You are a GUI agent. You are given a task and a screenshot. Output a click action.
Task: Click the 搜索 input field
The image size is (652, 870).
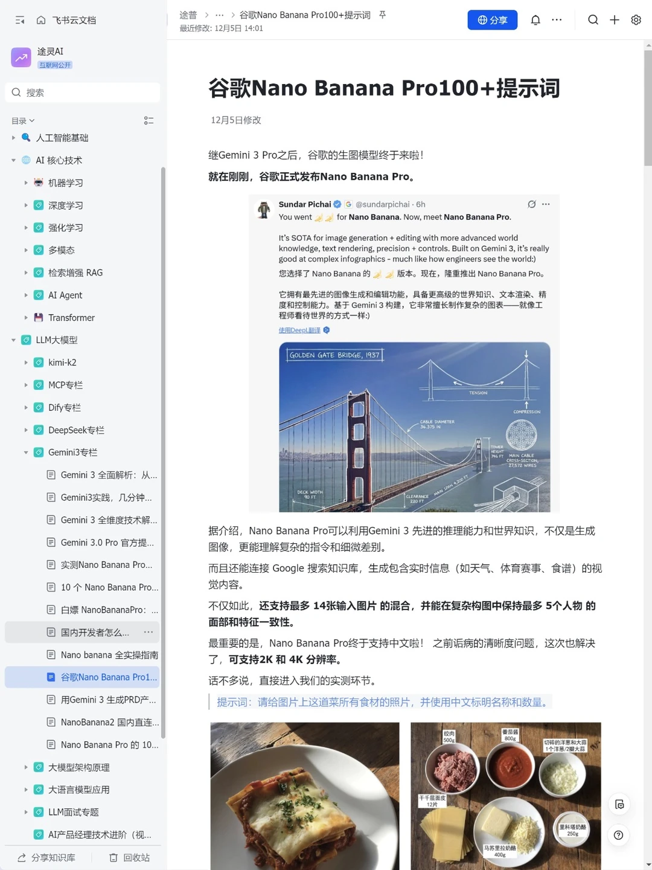pyautogui.click(x=82, y=92)
